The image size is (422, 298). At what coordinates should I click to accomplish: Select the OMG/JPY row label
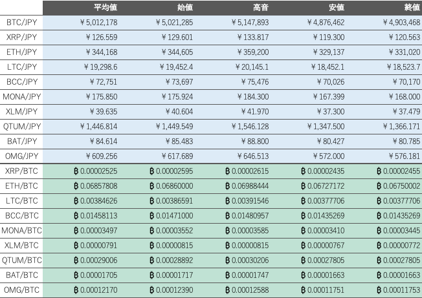click(x=22, y=156)
